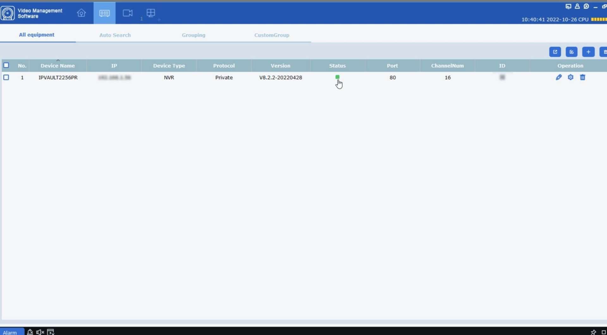The image size is (607, 335).
Task: Toggle the green status indicator for IPVAULT2256PR
Action: 337,77
